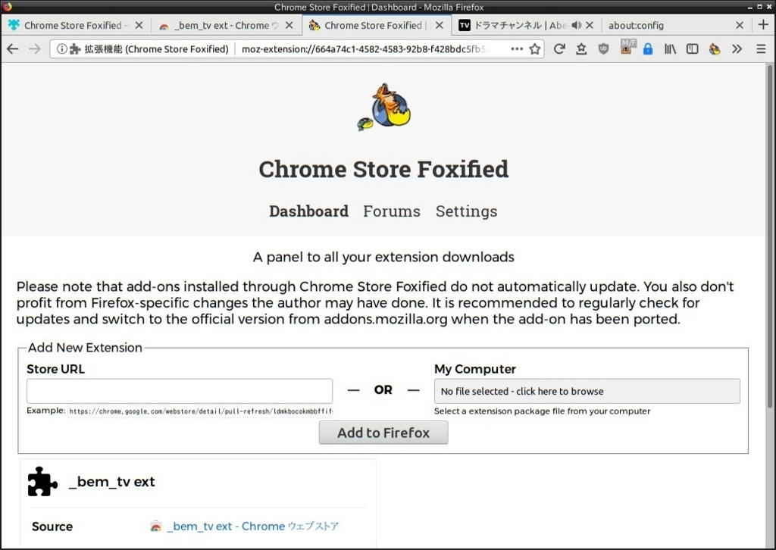
Task: Click the 'Add New Extension' legend text
Action: coord(85,348)
